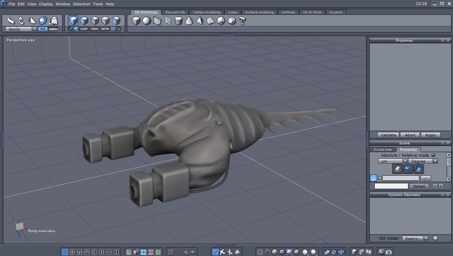The image size is (453, 256).
Task: Uncheck Absolute / Relative mode checkbox
Action: tap(433, 155)
